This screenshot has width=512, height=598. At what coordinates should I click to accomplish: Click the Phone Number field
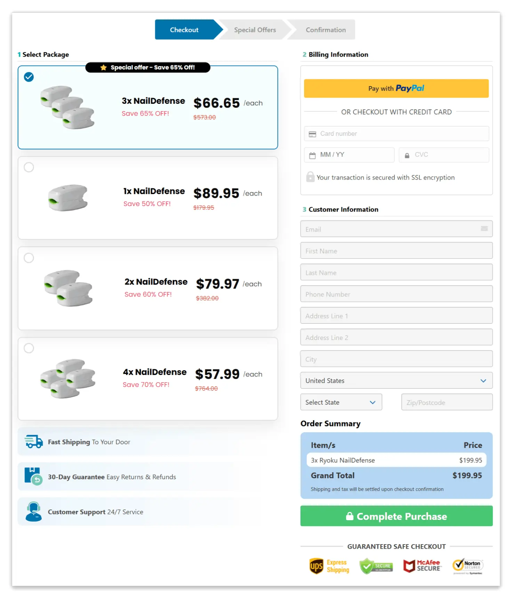point(396,294)
